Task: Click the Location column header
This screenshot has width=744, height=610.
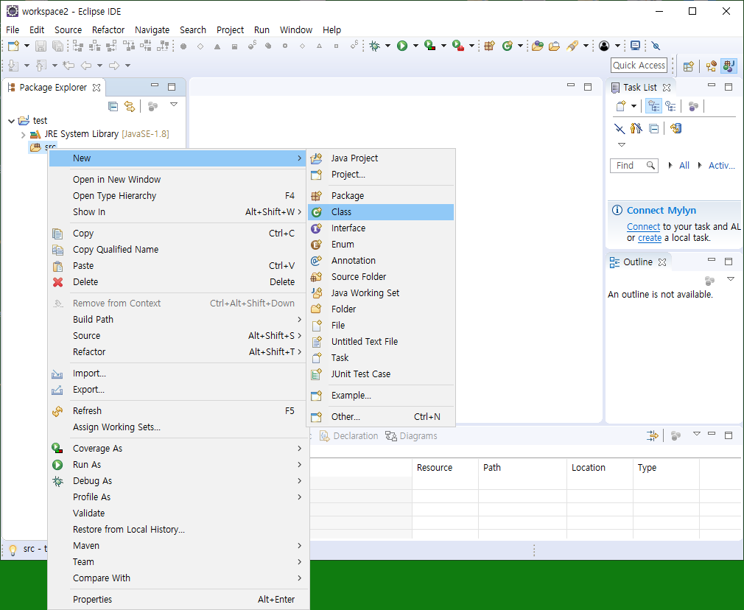Action: [600, 468]
